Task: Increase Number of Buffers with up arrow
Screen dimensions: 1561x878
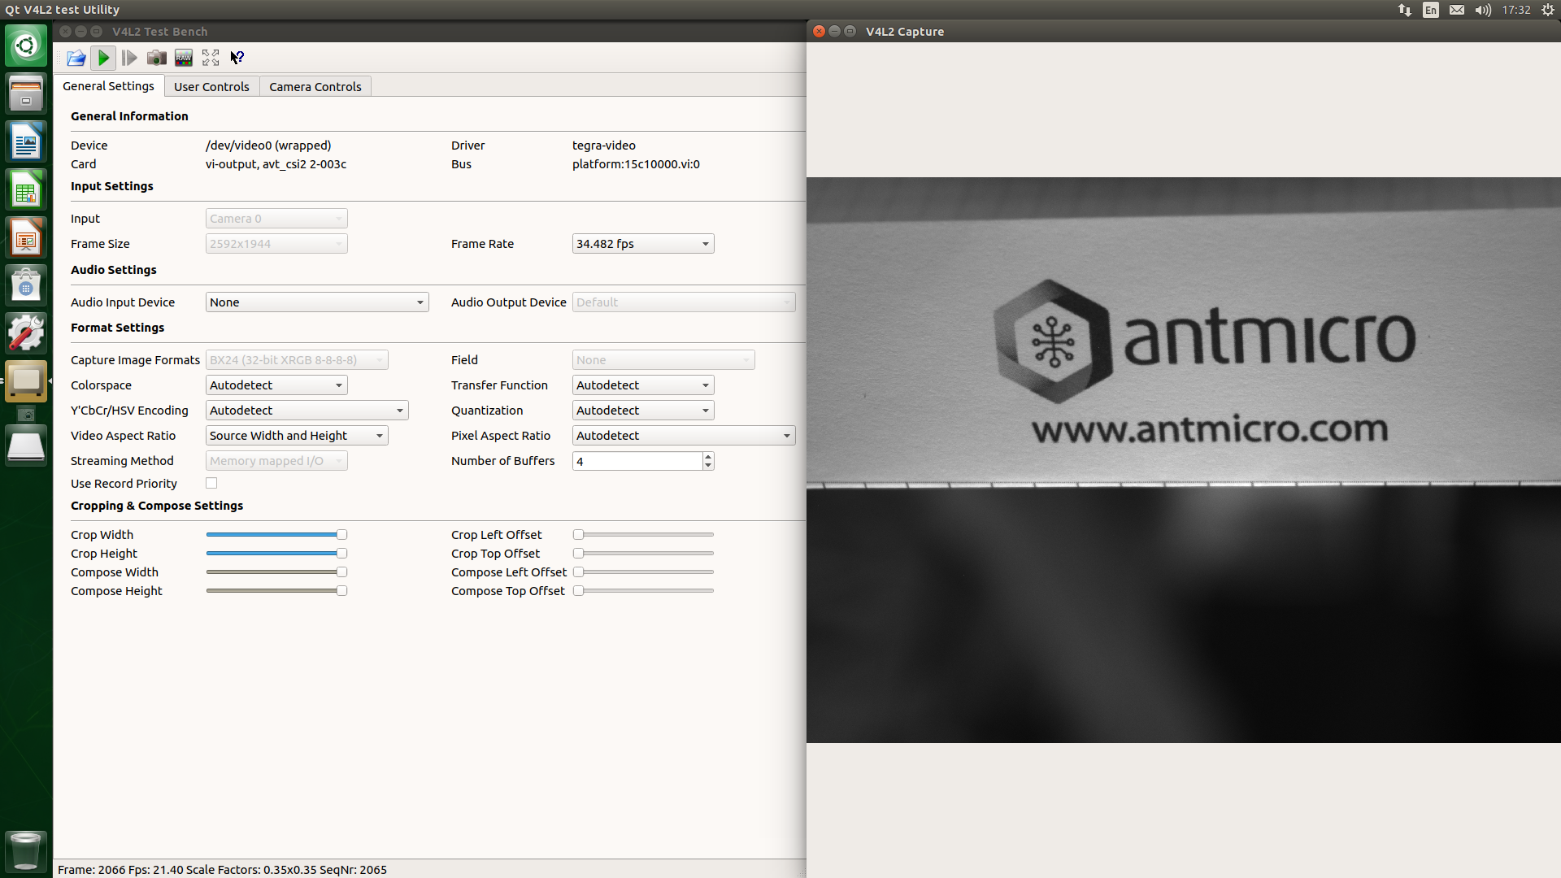Action: click(x=708, y=457)
